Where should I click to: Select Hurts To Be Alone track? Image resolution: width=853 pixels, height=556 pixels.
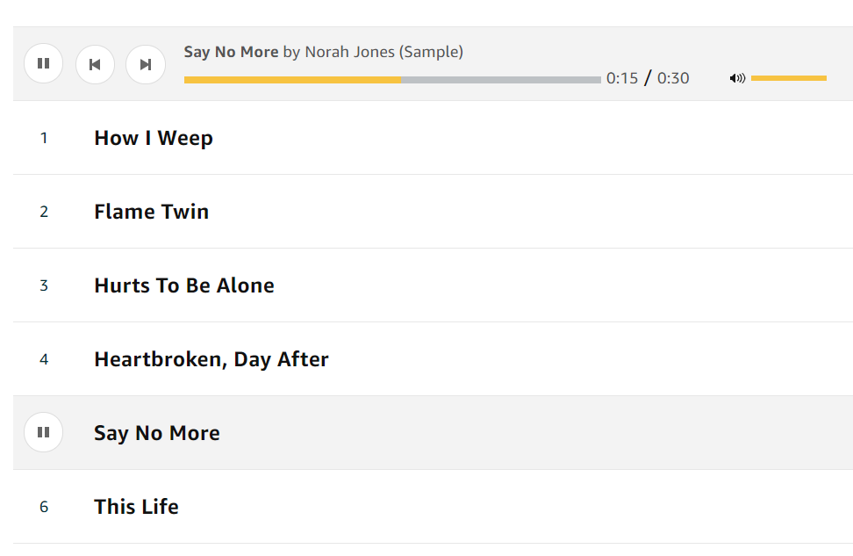point(184,285)
